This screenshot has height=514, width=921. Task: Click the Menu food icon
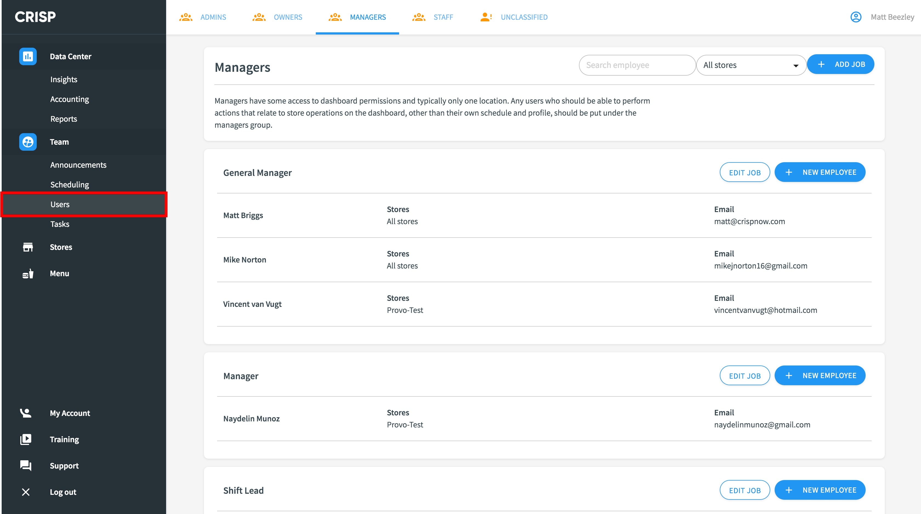tap(27, 273)
